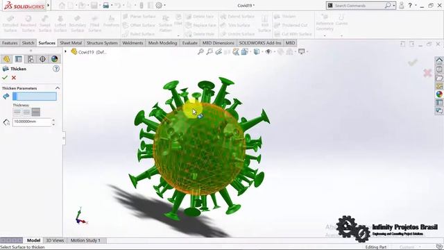Click Previous View icon
The width and height of the screenshot is (444, 250).
(x=219, y=51)
